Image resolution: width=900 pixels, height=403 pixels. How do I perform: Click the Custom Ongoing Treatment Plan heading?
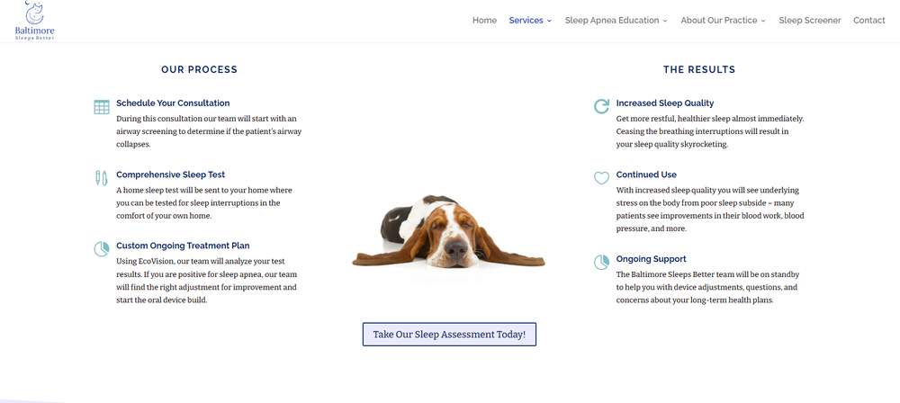click(183, 246)
